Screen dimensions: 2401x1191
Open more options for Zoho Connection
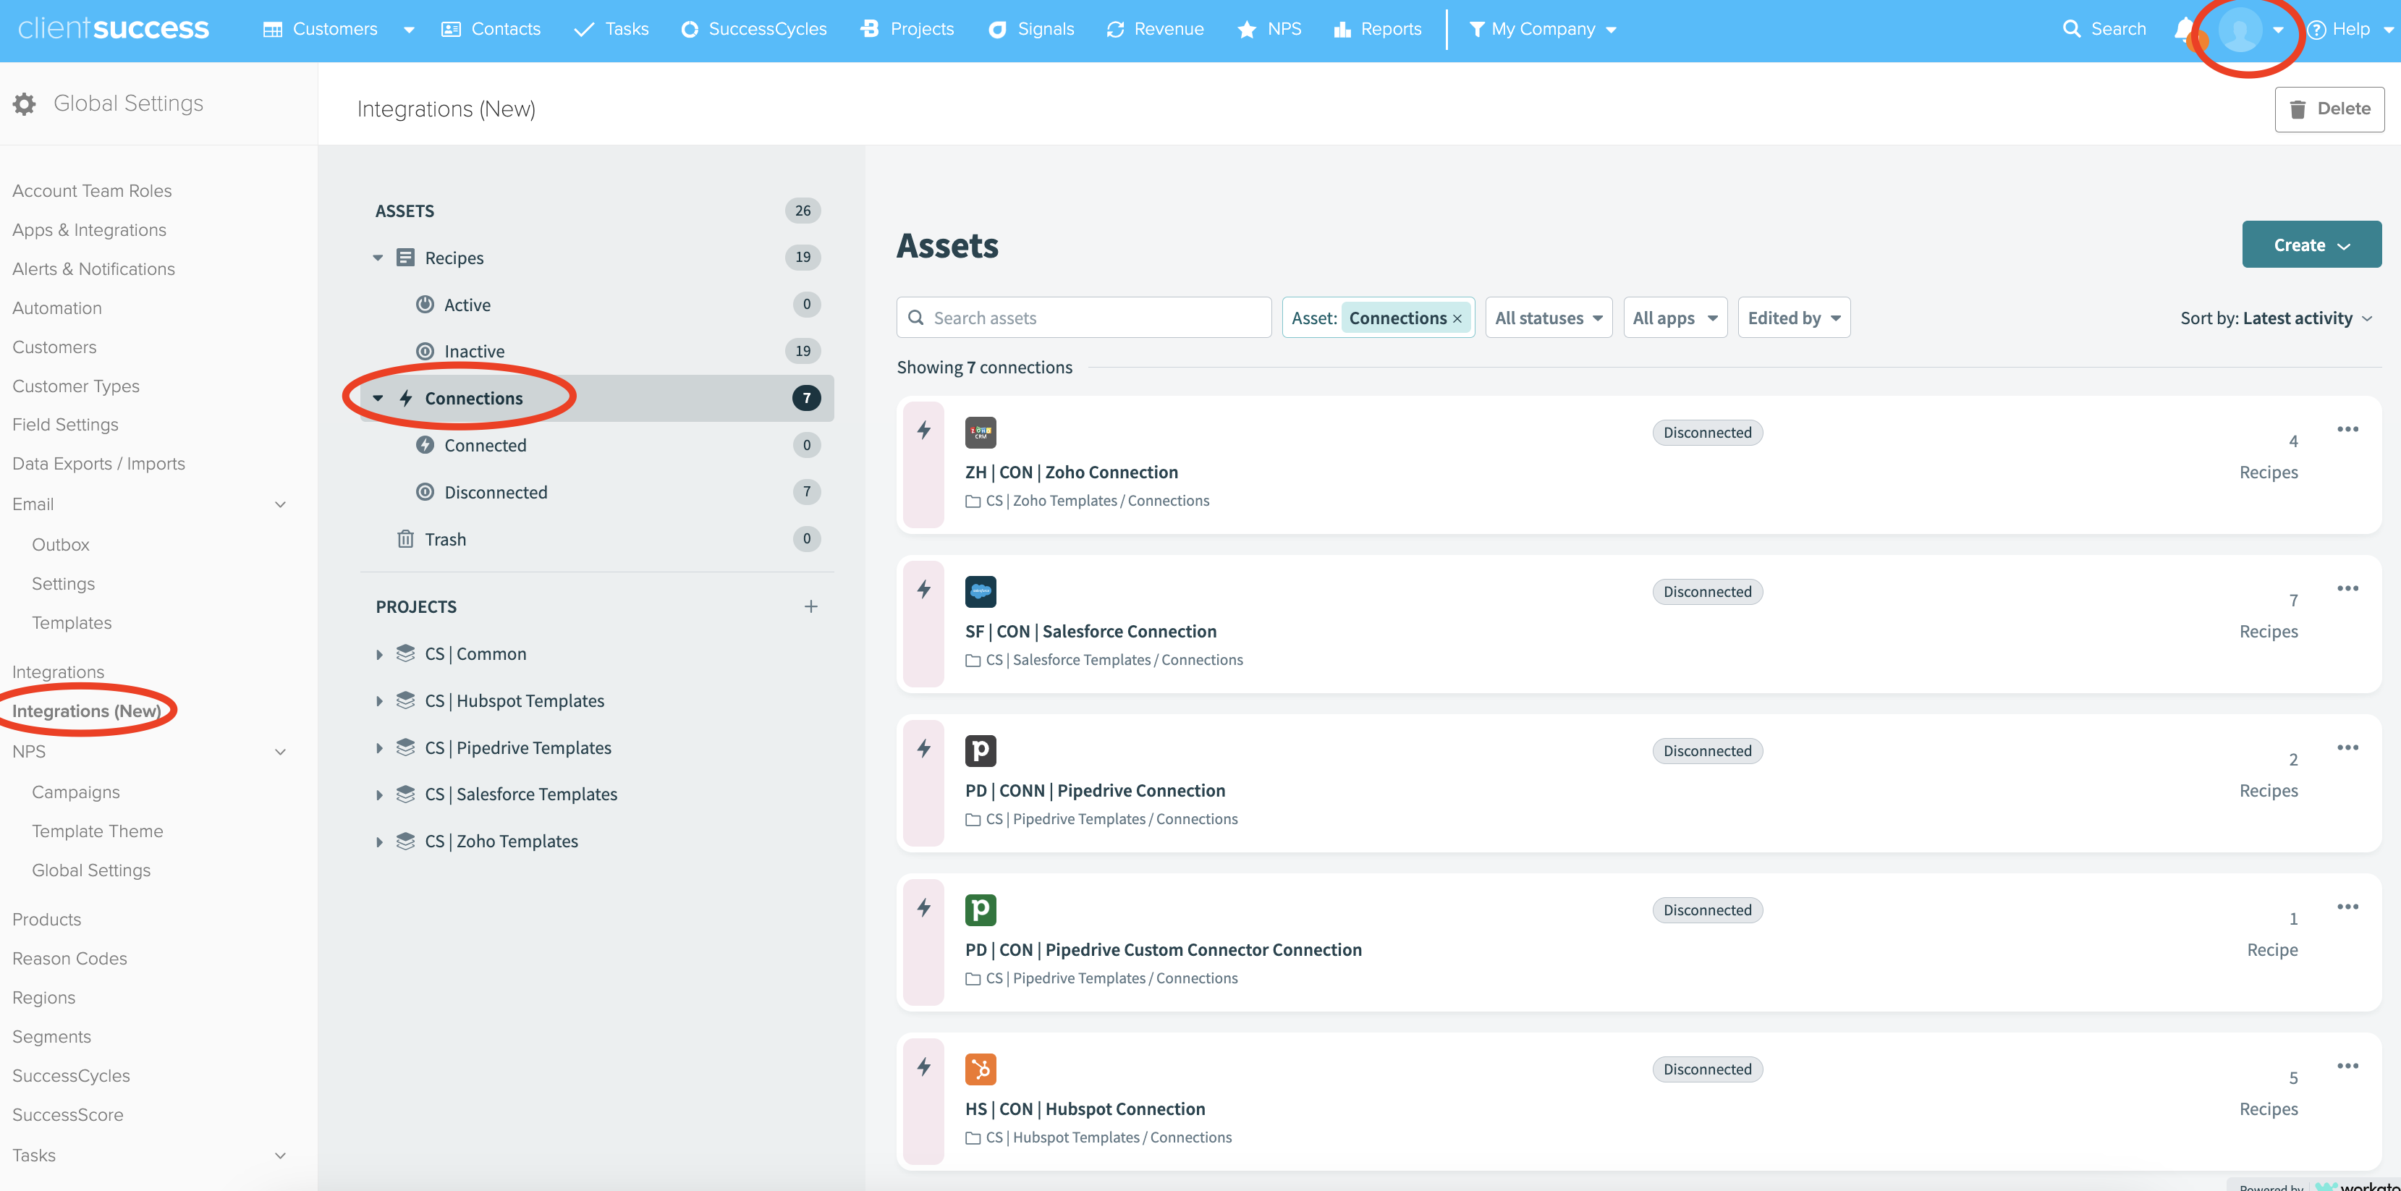pyautogui.click(x=2348, y=428)
